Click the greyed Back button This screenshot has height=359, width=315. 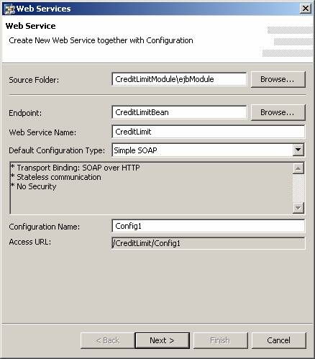tap(108, 340)
